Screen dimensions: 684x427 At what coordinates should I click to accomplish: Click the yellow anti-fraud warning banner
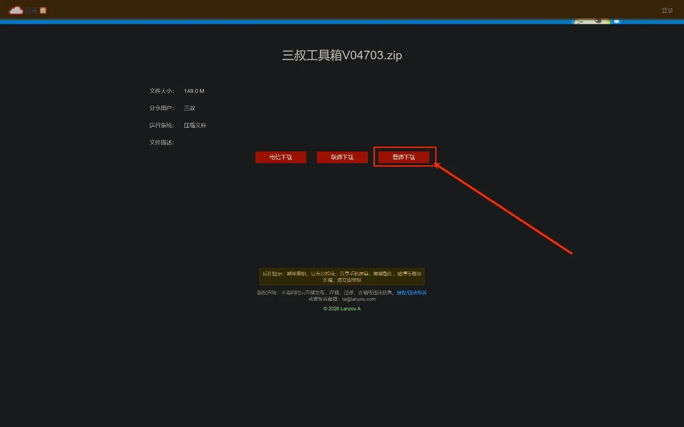pos(342,277)
